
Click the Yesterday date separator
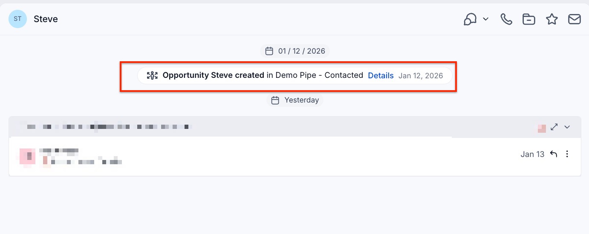point(301,100)
